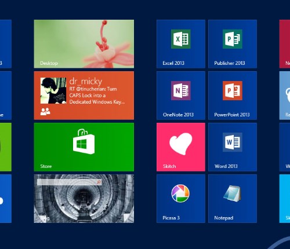
Task: Click the 'Excel 2013' label text
Action: (x=173, y=63)
